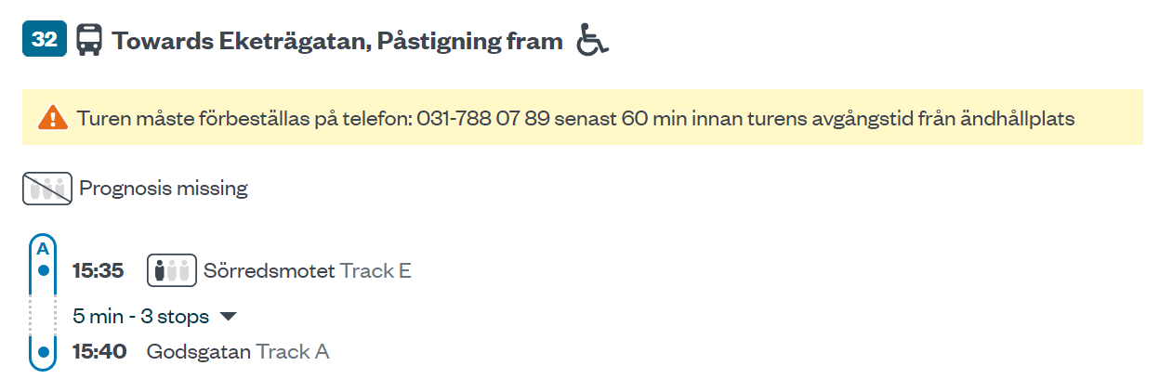The width and height of the screenshot is (1159, 379).
Task: Click the "Prognosis missing" label
Action: pos(164,189)
